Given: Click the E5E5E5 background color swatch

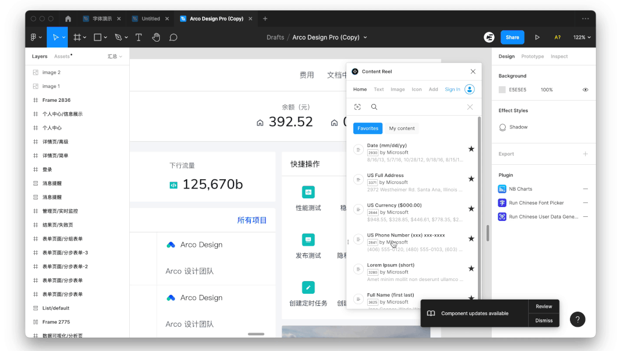Looking at the screenshot, I should click(x=502, y=90).
